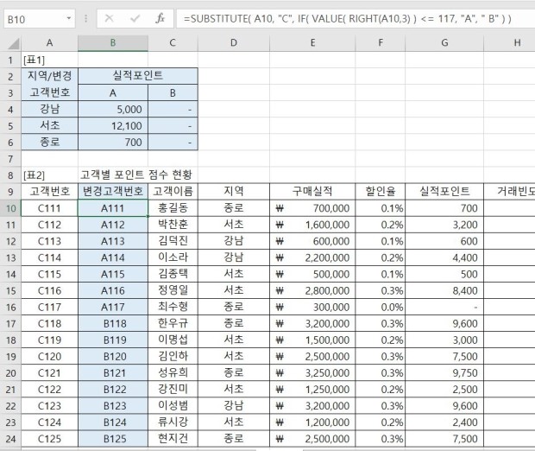Click the 지역 column heading cell
535x451 pixels.
[234, 191]
